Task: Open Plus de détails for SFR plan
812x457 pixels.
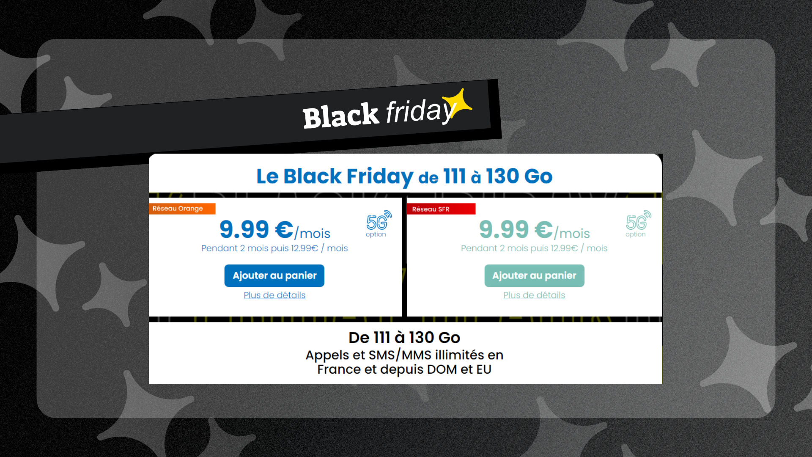Action: [x=534, y=295]
